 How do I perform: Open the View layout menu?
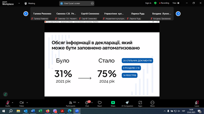coord(176,3)
